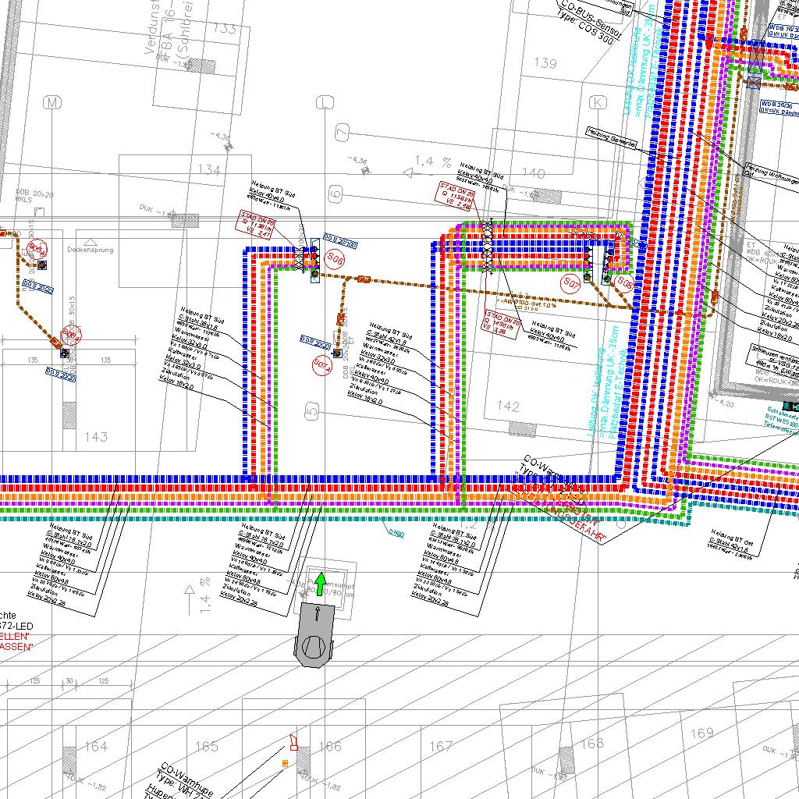Image resolution: width=799 pixels, height=799 pixels.
Task: Select parking space number 143
Action: pyautogui.click(x=95, y=437)
